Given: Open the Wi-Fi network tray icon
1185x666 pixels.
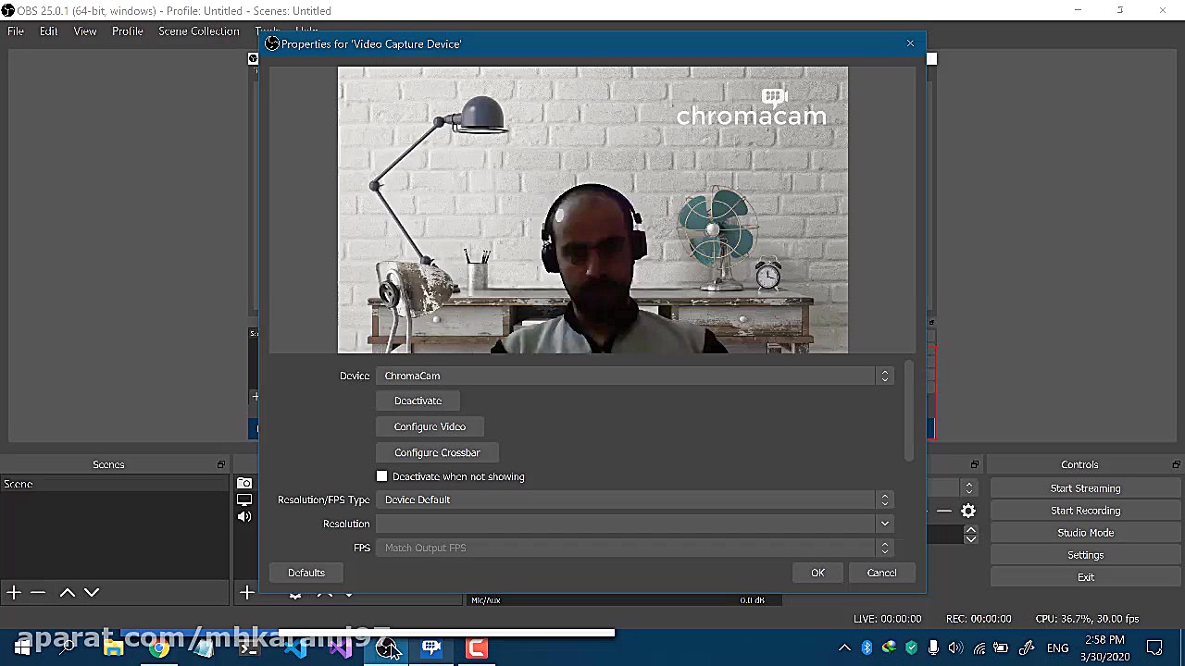Looking at the screenshot, I should tap(979, 647).
